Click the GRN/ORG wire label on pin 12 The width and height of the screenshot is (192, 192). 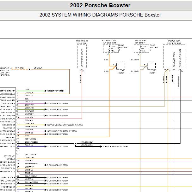(x=29, y=123)
